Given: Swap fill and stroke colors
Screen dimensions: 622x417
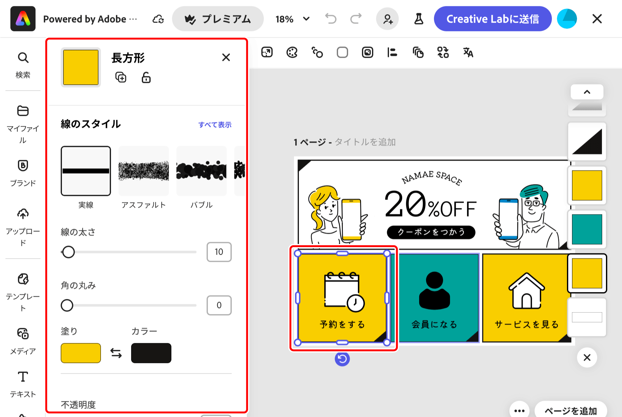Looking at the screenshot, I should 116,353.
